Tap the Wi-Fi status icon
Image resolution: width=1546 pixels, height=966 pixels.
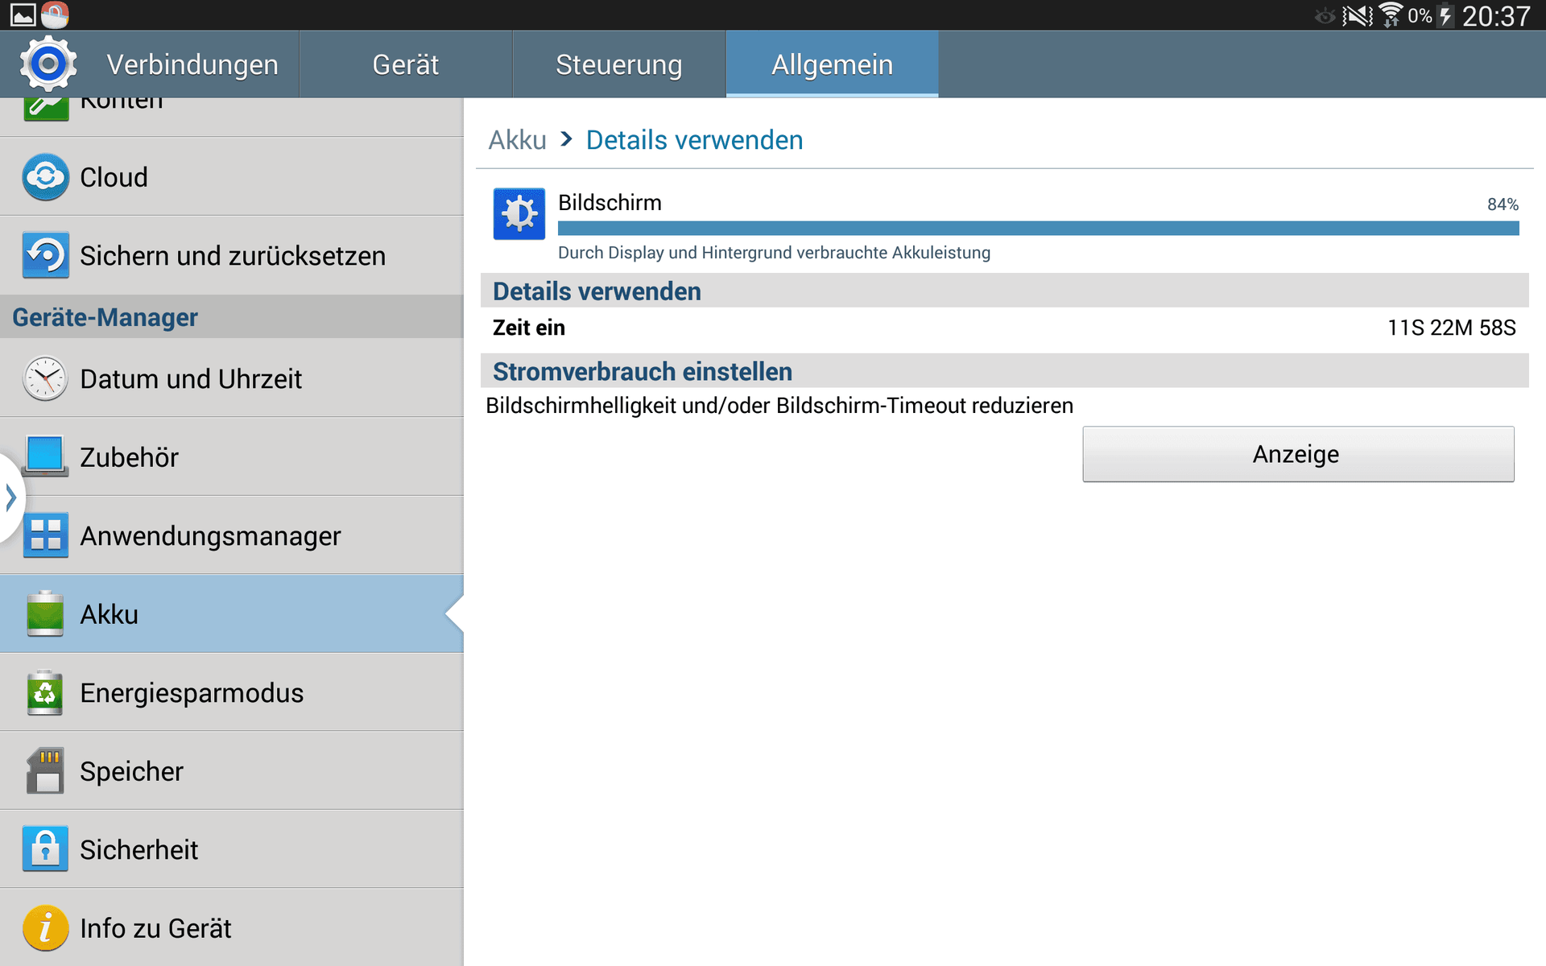coord(1391,15)
